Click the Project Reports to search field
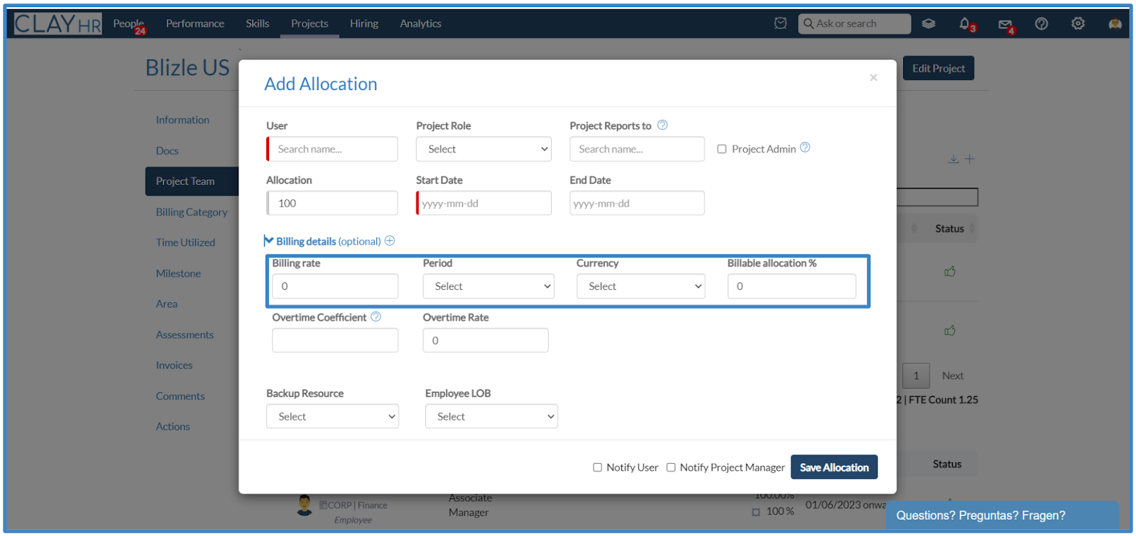The image size is (1136, 536). 637,149
